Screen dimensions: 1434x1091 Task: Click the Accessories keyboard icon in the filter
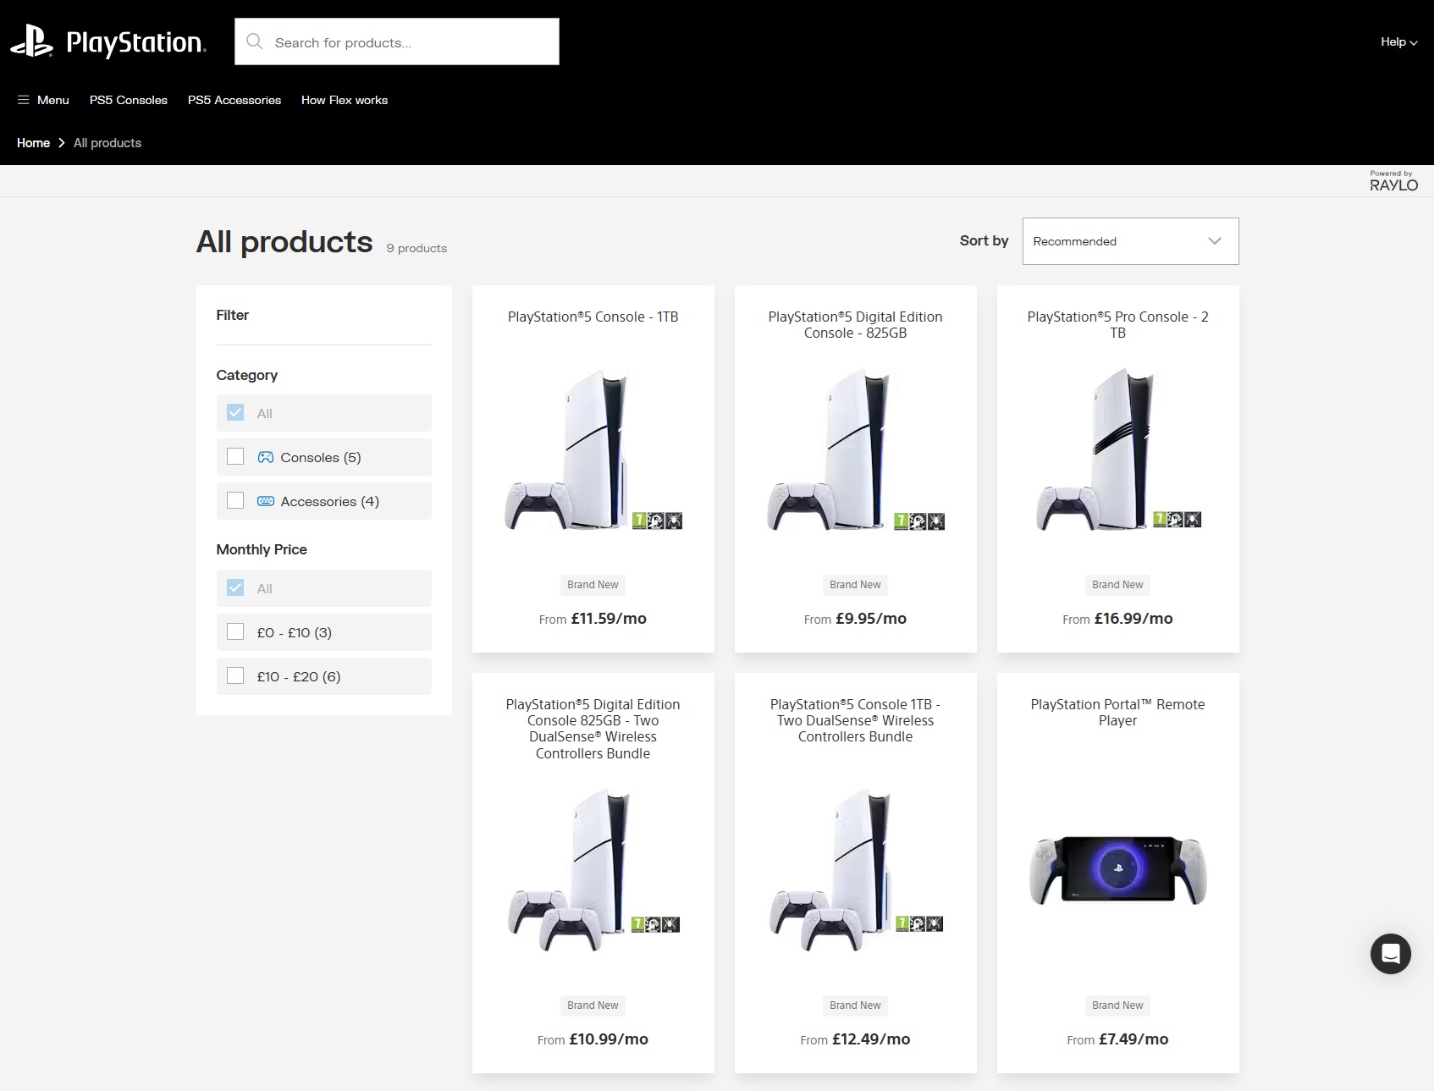click(x=266, y=501)
